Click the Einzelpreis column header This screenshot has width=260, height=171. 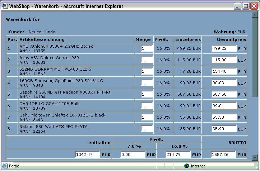click(188, 39)
